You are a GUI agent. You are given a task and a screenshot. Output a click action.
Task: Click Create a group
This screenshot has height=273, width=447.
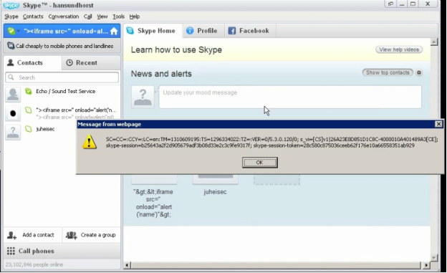click(x=91, y=235)
